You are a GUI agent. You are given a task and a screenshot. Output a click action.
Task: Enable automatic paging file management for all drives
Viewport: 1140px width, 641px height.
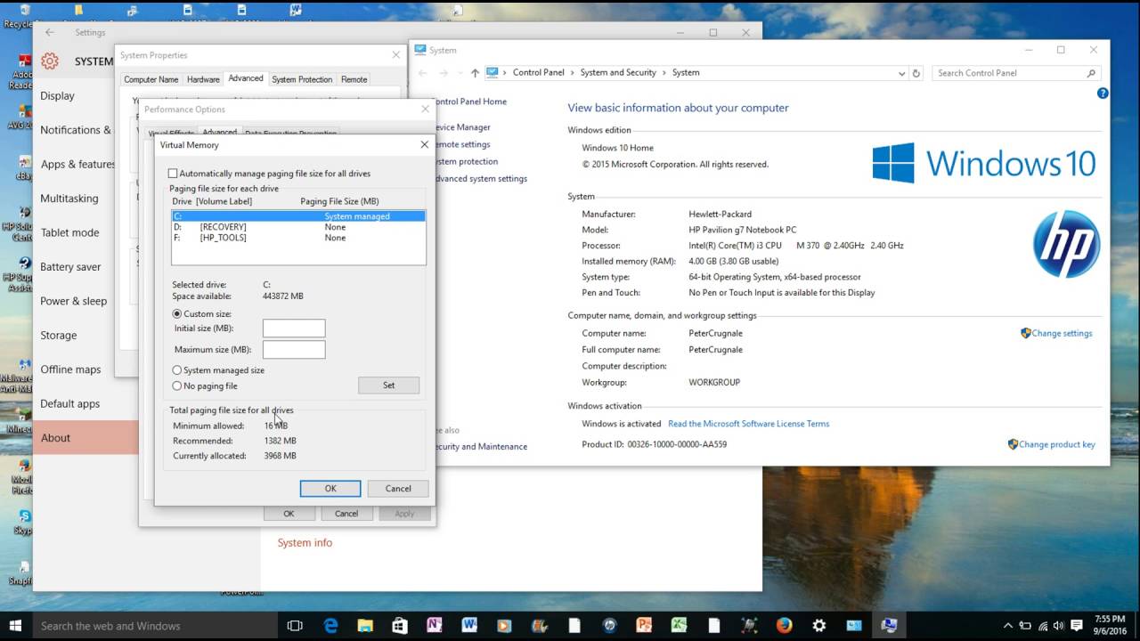pyautogui.click(x=173, y=174)
